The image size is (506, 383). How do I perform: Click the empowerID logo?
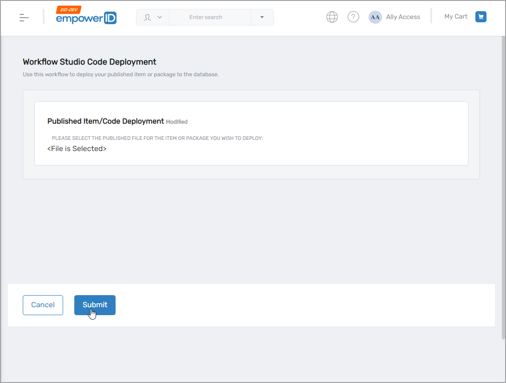click(x=86, y=19)
